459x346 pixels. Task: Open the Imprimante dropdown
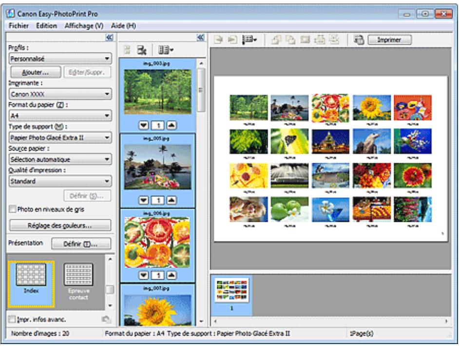point(60,94)
